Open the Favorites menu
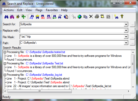Screen dimensions: 138x101 [x=52, y=10]
